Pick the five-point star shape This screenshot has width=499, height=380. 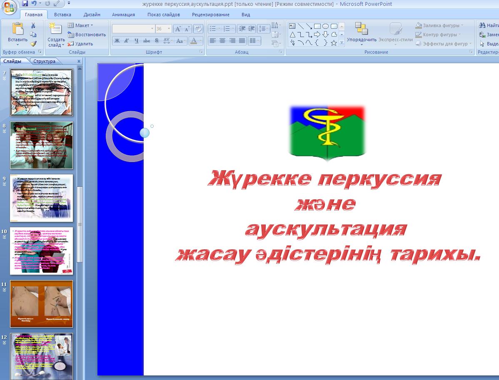[x=334, y=42]
